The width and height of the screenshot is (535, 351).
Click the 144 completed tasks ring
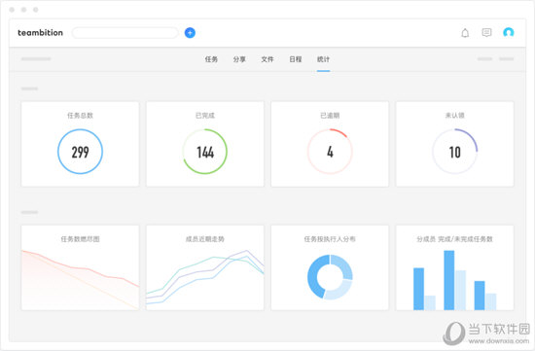tap(205, 152)
